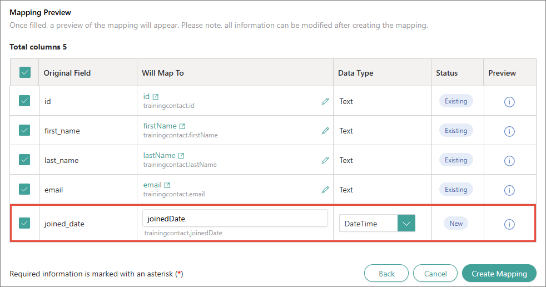
Task: Click the joinedDate mapping name field
Action: [235, 219]
